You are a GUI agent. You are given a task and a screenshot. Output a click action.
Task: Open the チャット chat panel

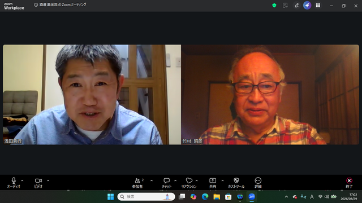pos(166,183)
